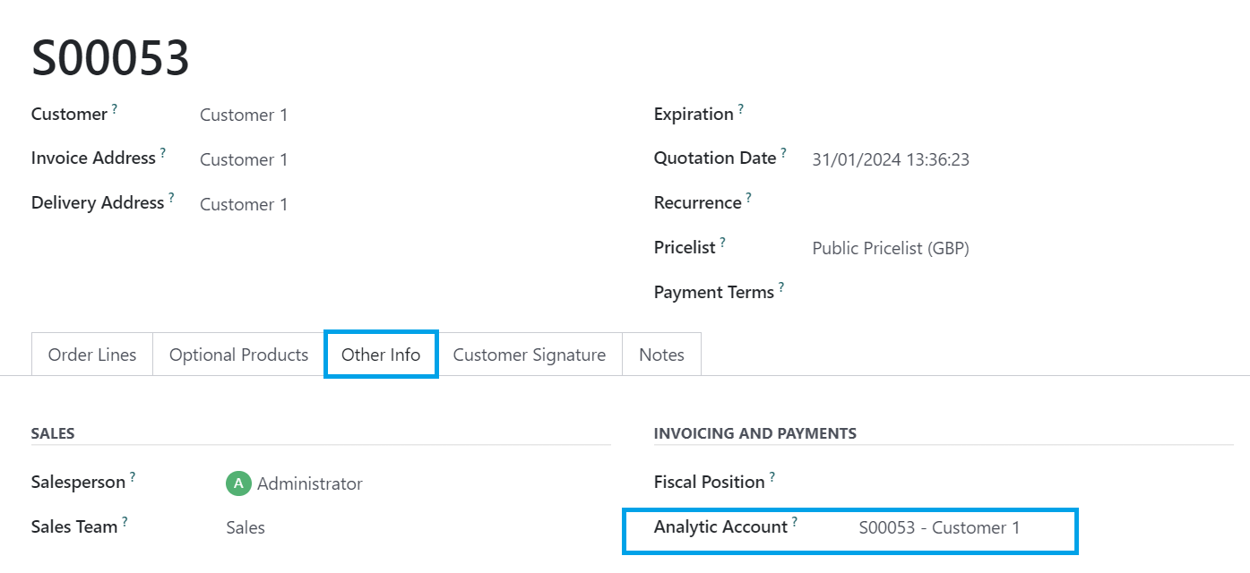The image size is (1250, 573).
Task: Click the Customer field help question mark
Action: point(115,108)
